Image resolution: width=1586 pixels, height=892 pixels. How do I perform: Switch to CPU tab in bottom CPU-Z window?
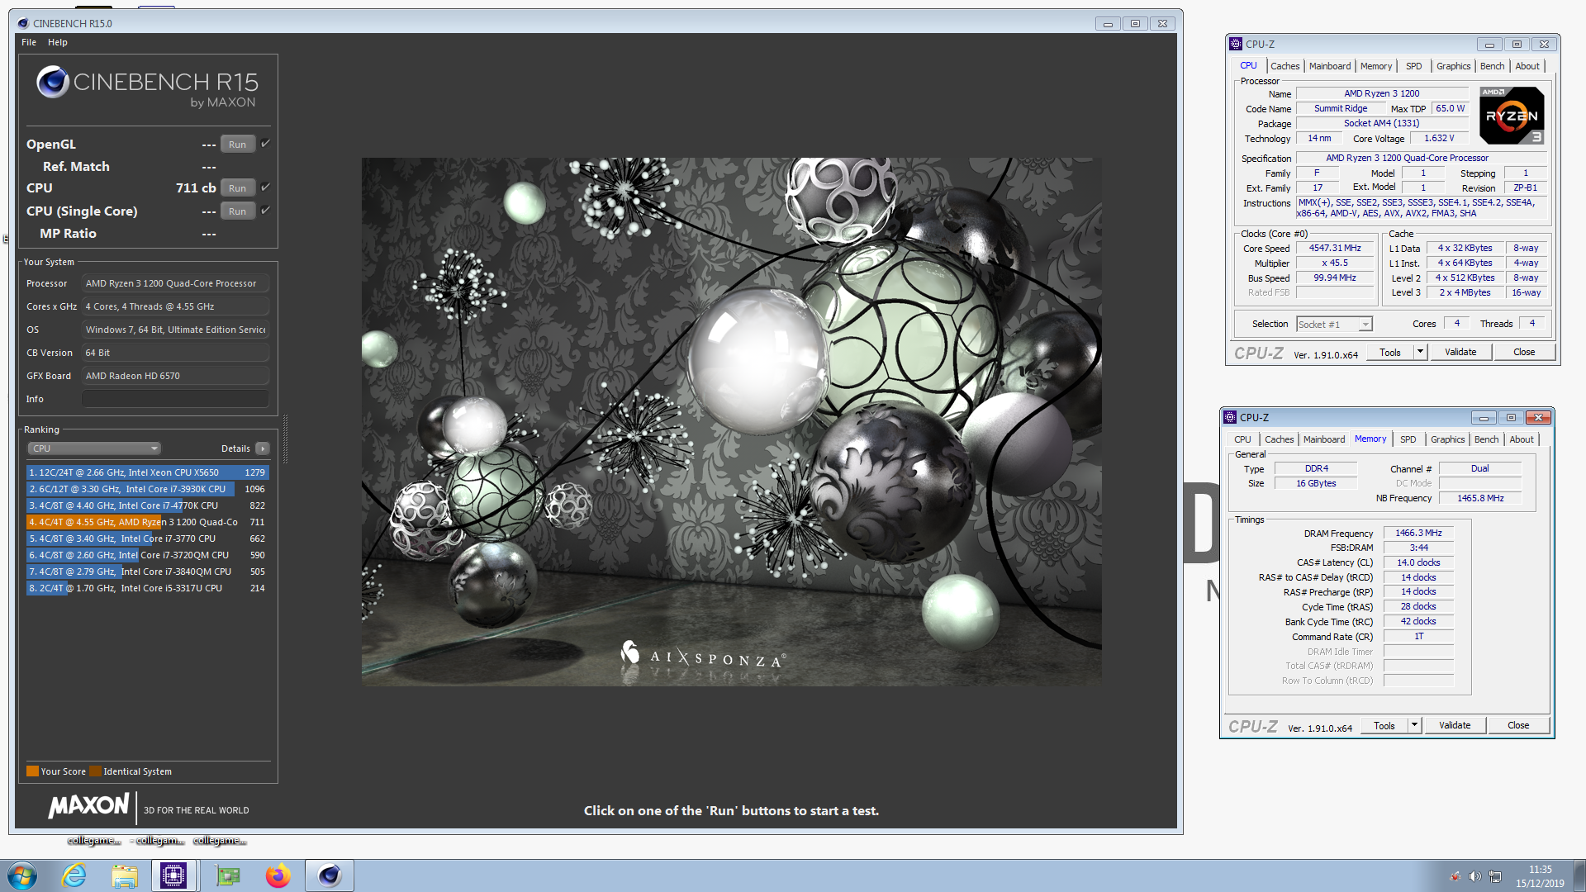pos(1242,439)
